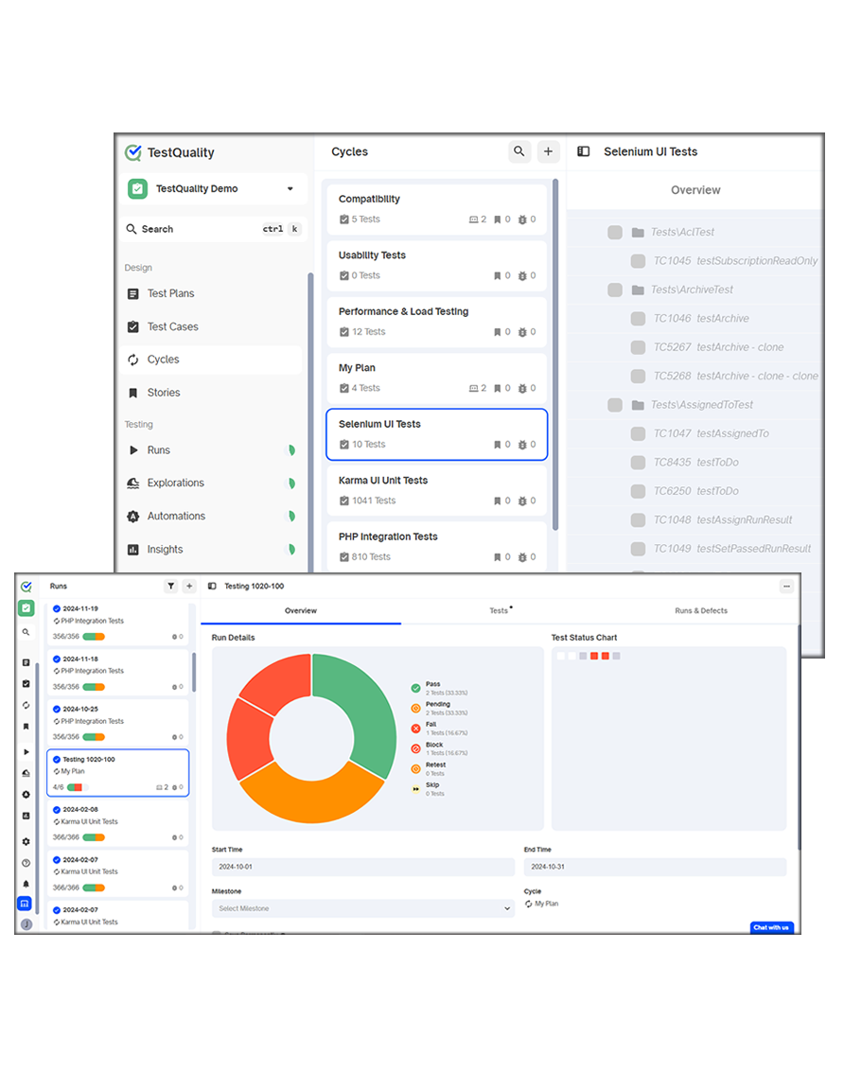The image size is (844, 1090).
Task: Click the End Time field showing 2024-10-31
Action: (655, 867)
